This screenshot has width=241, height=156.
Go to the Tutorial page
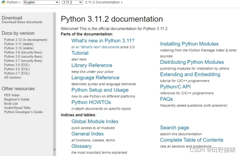80,53
